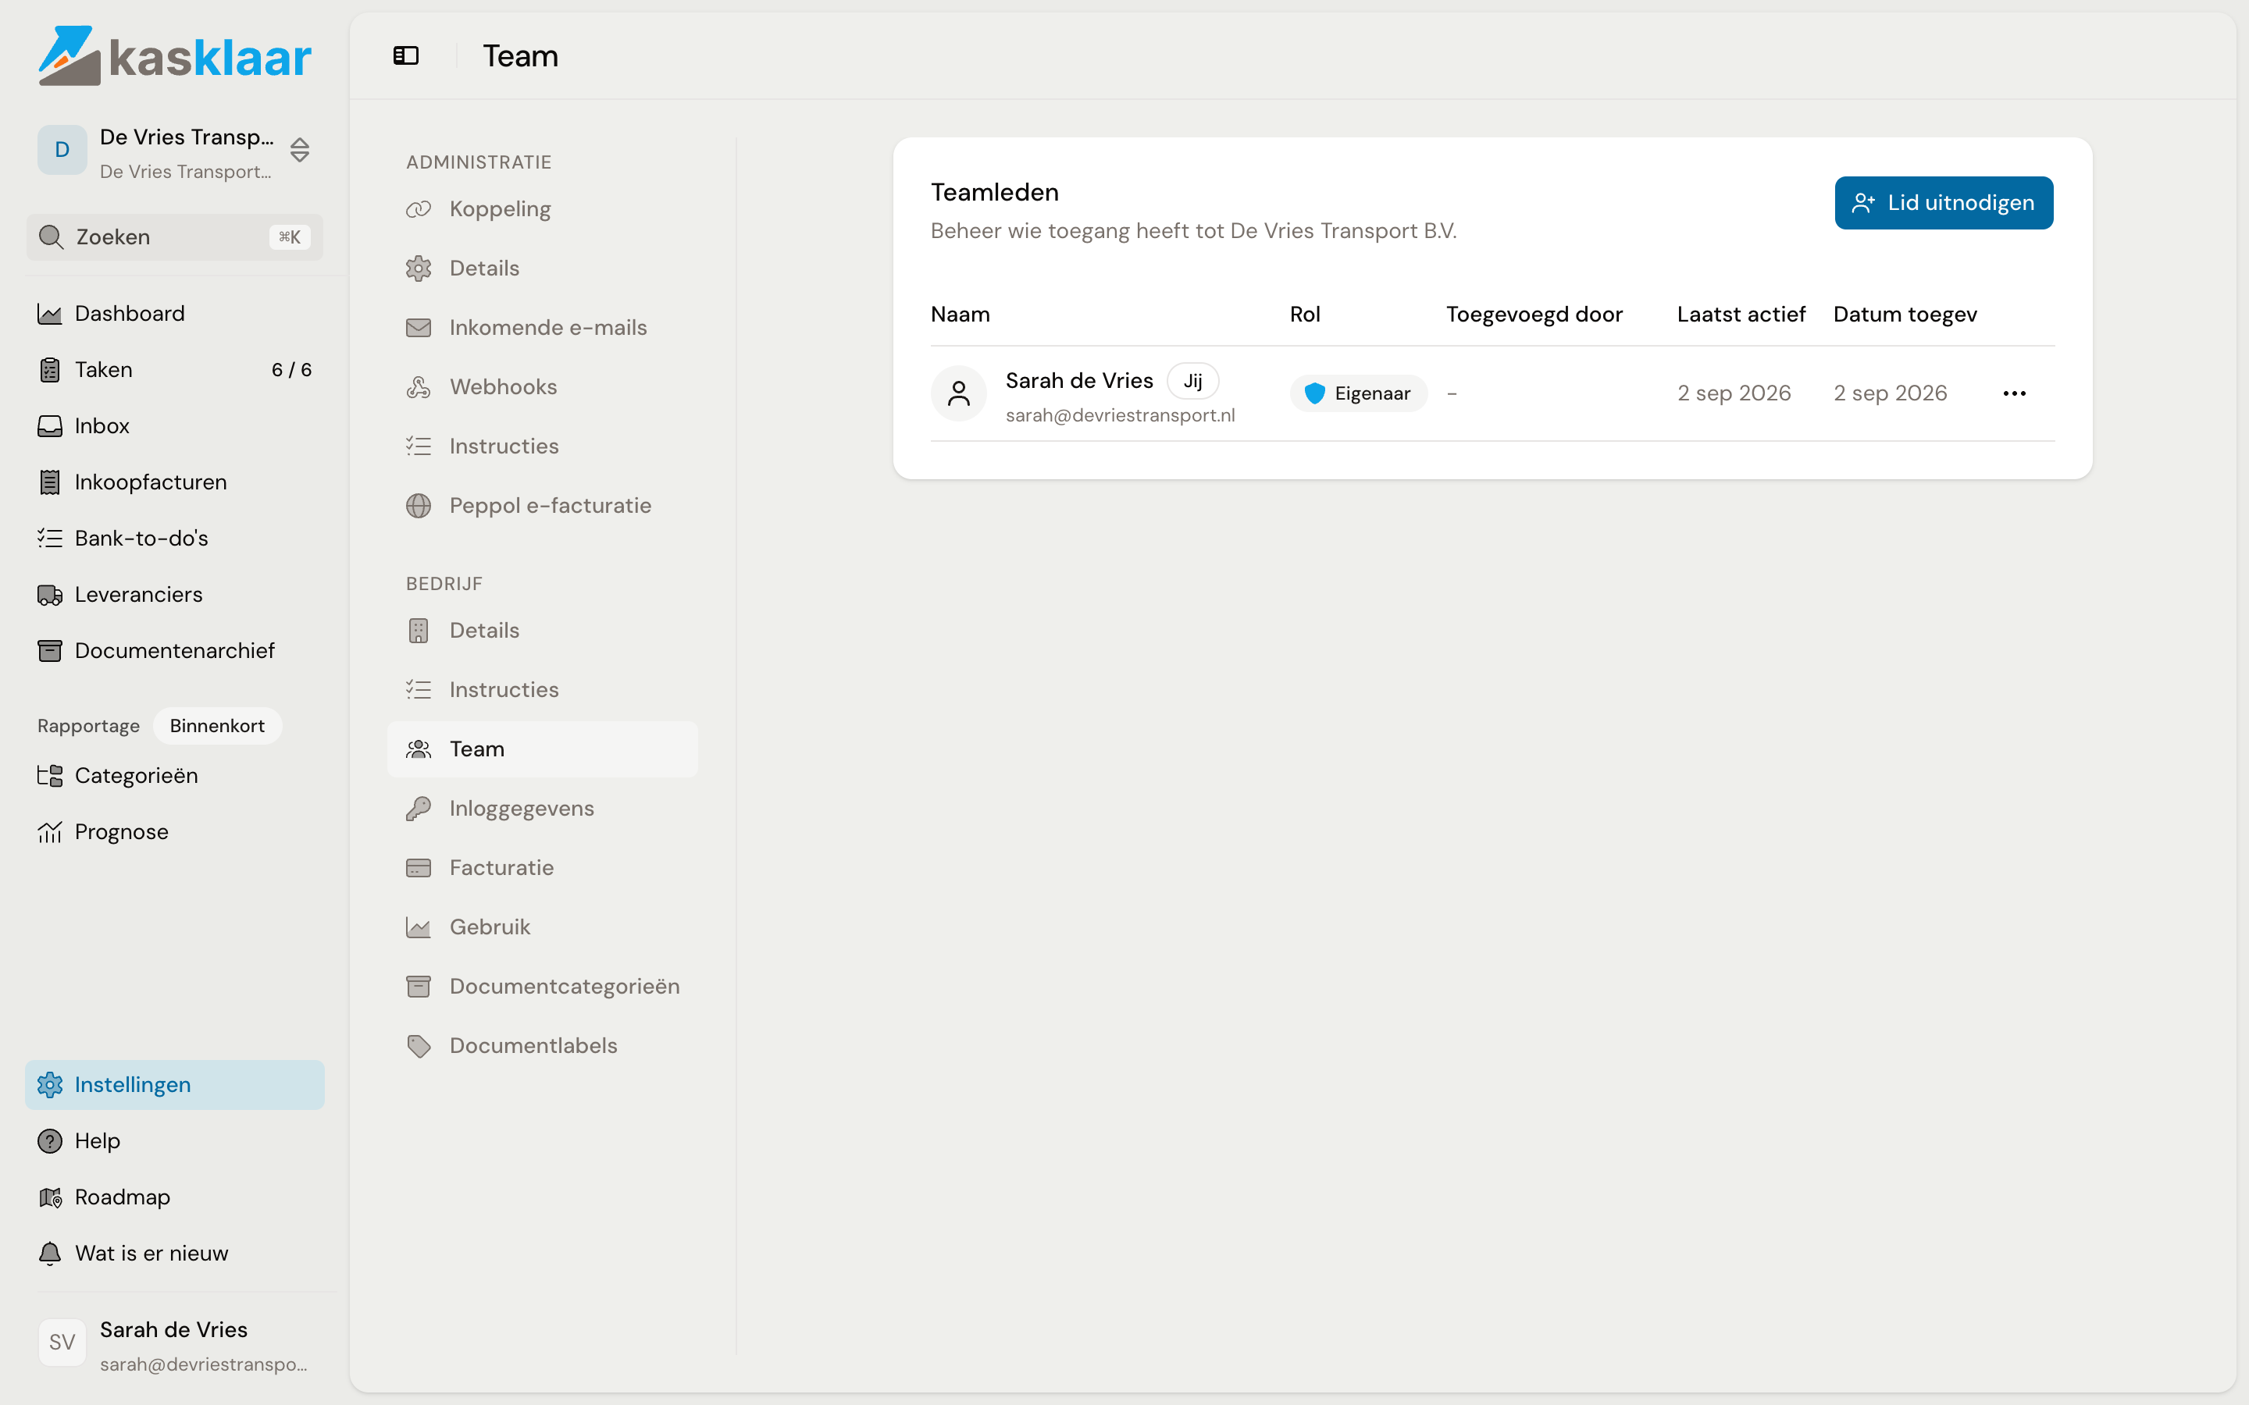This screenshot has height=1405, width=2249.
Task: Click the Inkomende e-mails envelope icon
Action: click(419, 328)
